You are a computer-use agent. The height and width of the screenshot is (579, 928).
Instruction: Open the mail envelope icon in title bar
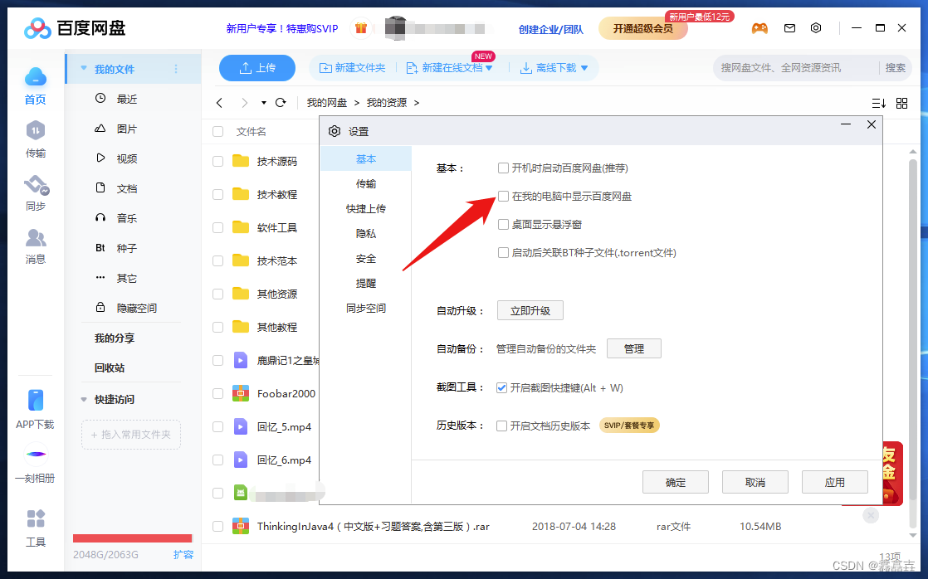coord(789,28)
